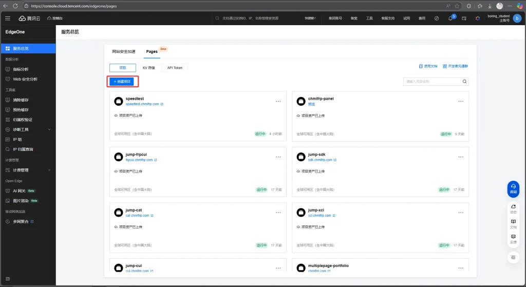Open the 开发者沟通群 link
Screen dimensions: 526x287
[x=456, y=66]
